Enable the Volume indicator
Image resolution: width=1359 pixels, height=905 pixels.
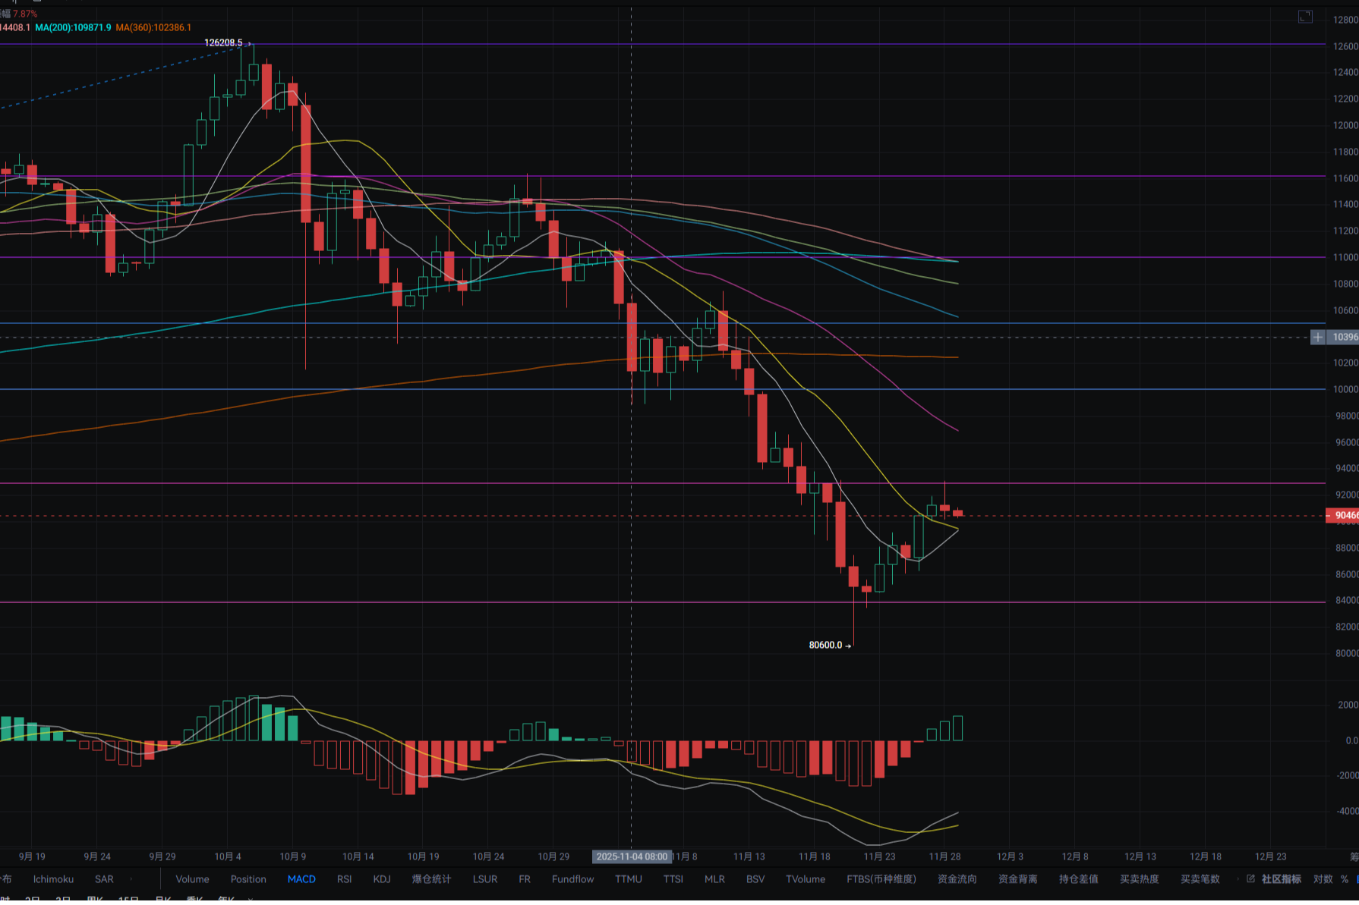(192, 879)
